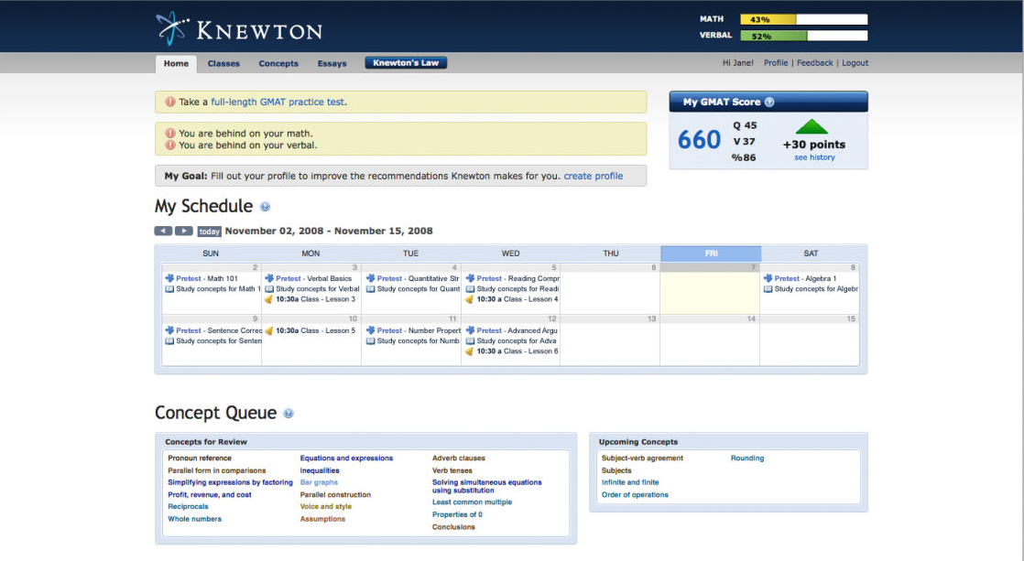Click pretest icon for Verbal Basics
Viewport: 1024px width, 561px height.
pos(269,278)
